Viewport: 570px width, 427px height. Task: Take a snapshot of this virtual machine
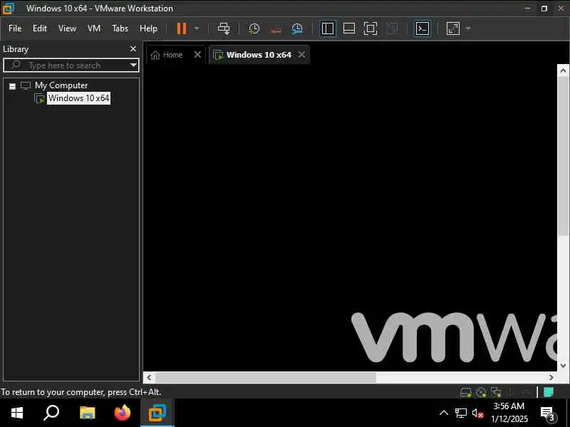pyautogui.click(x=254, y=28)
